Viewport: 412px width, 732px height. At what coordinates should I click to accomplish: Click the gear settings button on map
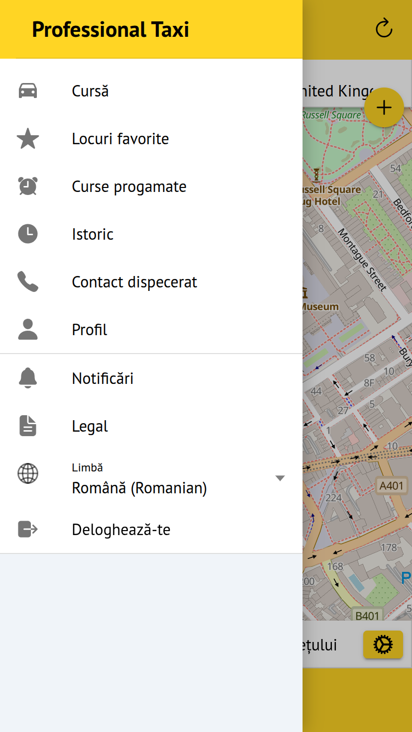tap(383, 644)
